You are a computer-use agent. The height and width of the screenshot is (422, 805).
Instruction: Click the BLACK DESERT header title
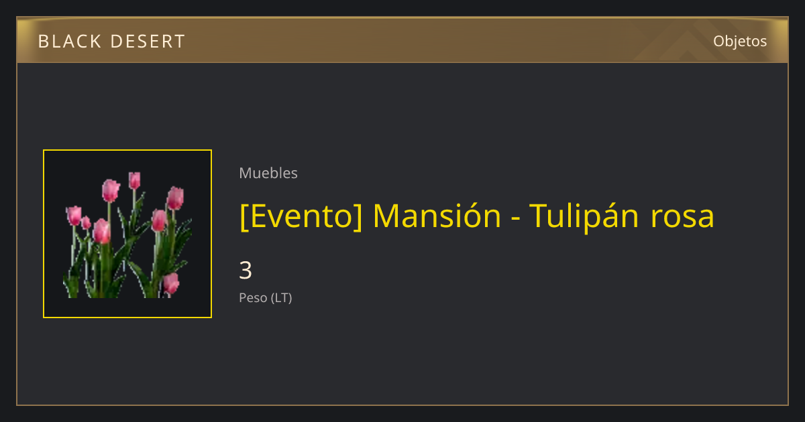pos(111,42)
